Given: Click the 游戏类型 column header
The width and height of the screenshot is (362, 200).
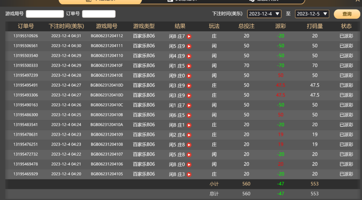Looking at the screenshot, I should coord(144,26).
